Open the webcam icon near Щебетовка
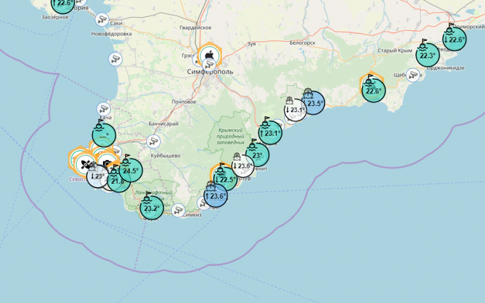 (413, 75)
